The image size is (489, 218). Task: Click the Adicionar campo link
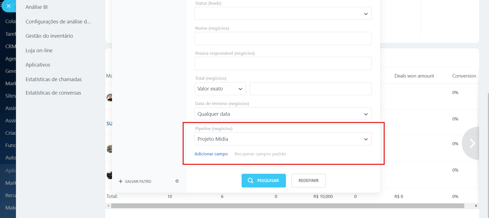(x=211, y=154)
